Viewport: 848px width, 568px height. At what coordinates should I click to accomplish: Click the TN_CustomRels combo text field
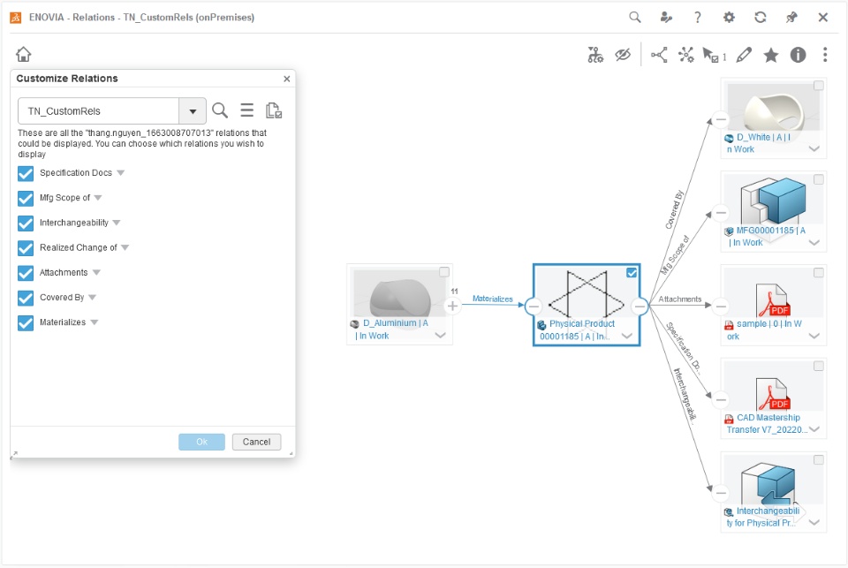98,111
